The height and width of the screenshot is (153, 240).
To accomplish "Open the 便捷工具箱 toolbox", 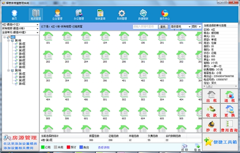I will pos(220,142).
